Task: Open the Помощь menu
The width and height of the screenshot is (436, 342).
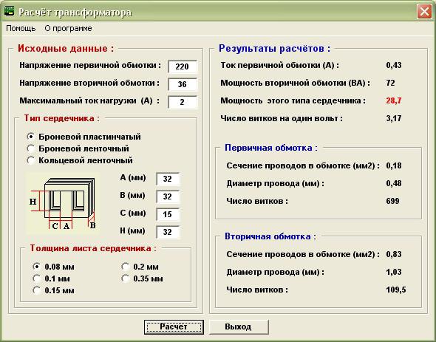Action: coord(21,28)
